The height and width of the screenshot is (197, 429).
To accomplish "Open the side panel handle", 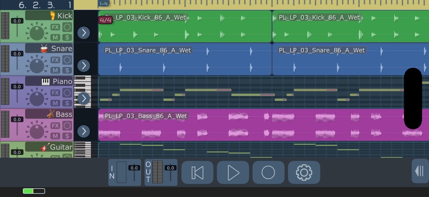I will coord(420,171).
